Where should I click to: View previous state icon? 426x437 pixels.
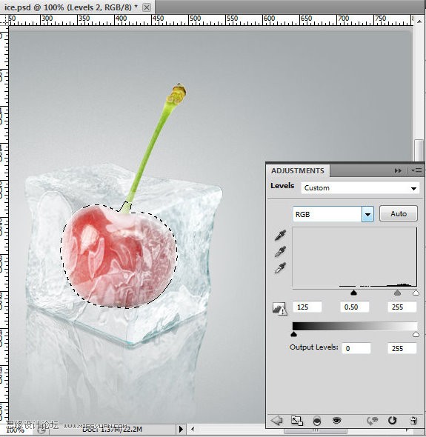point(372,421)
